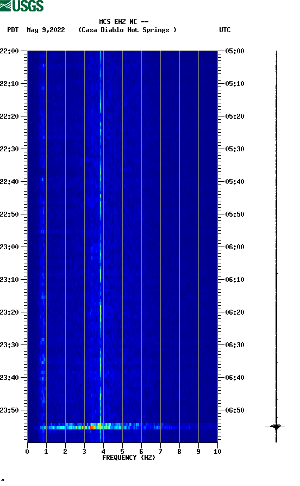Click the 22:00 PDT time label
Image resolution: width=300 pixels, height=486 pixels.
pyautogui.click(x=9, y=51)
